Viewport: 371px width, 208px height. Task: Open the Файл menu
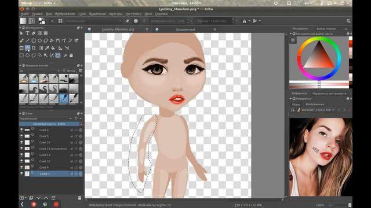pyautogui.click(x=24, y=14)
